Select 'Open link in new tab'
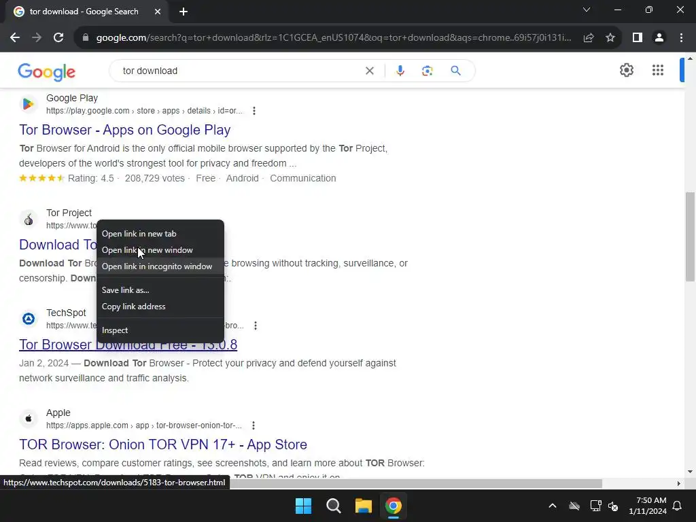696x522 pixels. click(x=160, y=234)
